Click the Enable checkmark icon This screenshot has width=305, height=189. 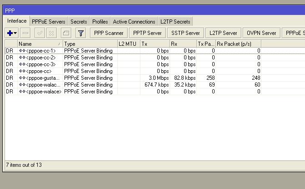pos(40,33)
